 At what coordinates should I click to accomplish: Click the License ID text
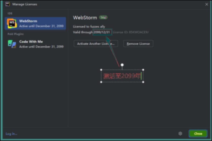[131, 32]
